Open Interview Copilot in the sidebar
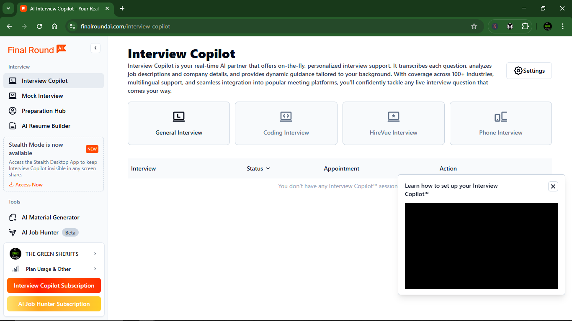572x321 pixels. click(x=54, y=81)
